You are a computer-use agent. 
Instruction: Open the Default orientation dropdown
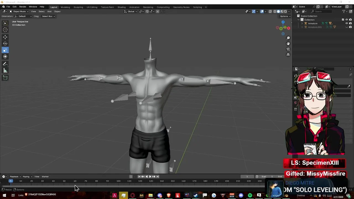(23, 16)
